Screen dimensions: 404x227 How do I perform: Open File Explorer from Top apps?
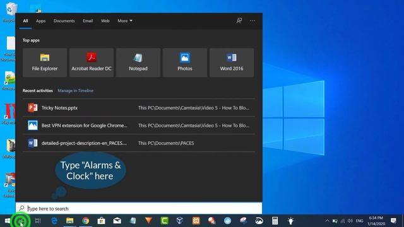[45, 62]
